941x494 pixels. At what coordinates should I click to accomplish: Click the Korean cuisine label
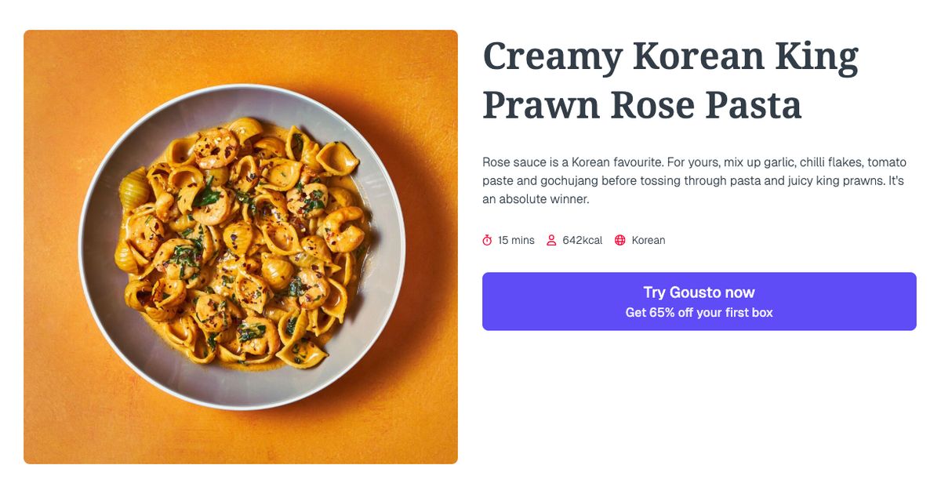pyautogui.click(x=648, y=240)
